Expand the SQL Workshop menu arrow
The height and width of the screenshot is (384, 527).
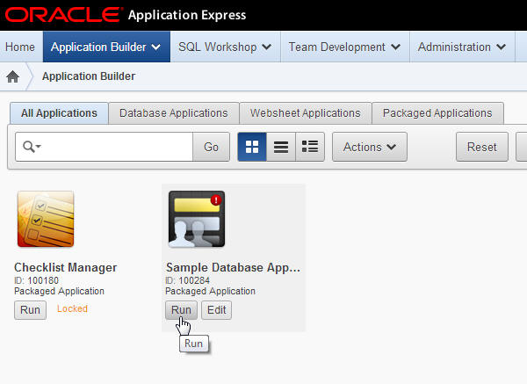tap(266, 47)
